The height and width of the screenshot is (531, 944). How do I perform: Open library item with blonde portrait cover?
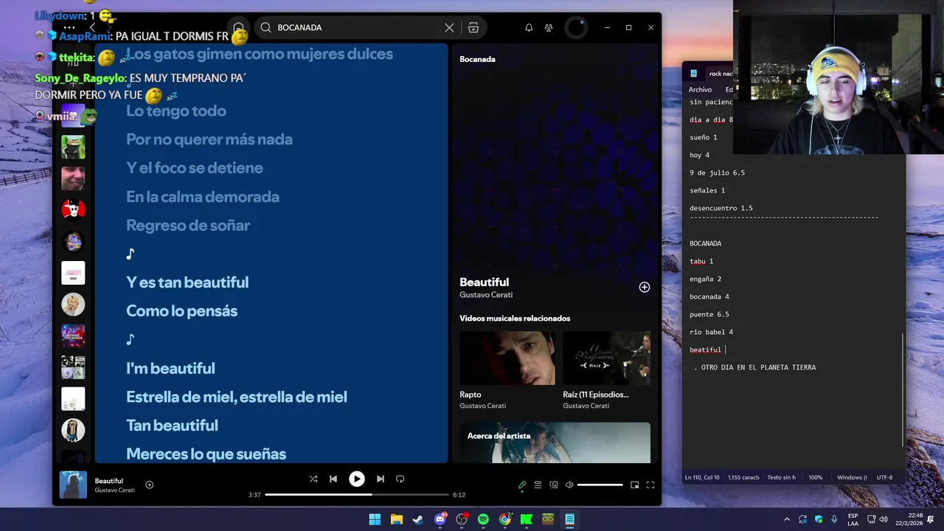(x=73, y=304)
